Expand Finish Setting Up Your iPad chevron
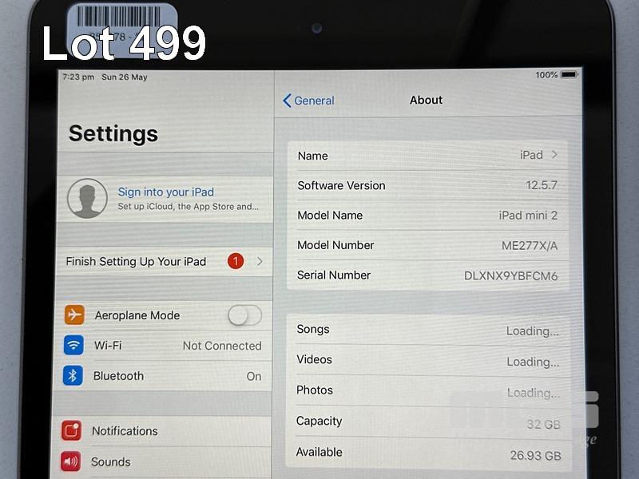The width and height of the screenshot is (639, 479). click(x=260, y=262)
